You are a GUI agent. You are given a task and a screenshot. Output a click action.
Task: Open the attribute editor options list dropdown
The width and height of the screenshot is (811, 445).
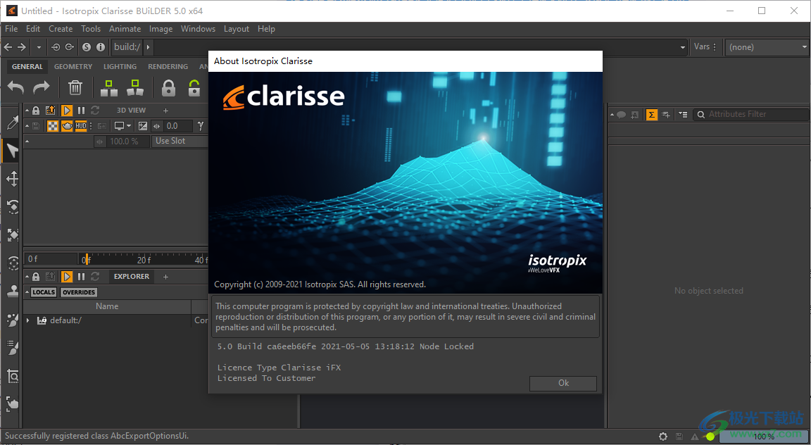coord(683,114)
